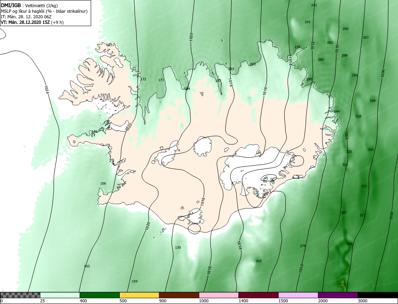Screen dimensions: 398x304
Task: Click the 1024 isobar label
Action: tap(46, 90)
